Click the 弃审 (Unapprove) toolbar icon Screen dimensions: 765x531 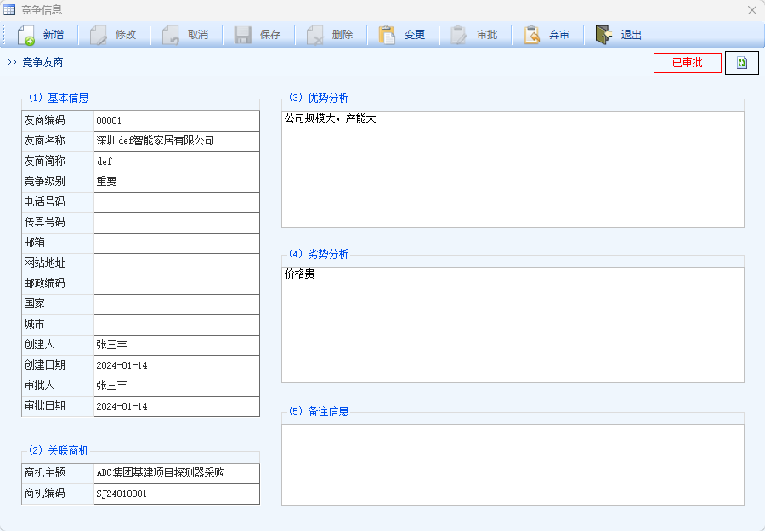pyautogui.click(x=531, y=35)
